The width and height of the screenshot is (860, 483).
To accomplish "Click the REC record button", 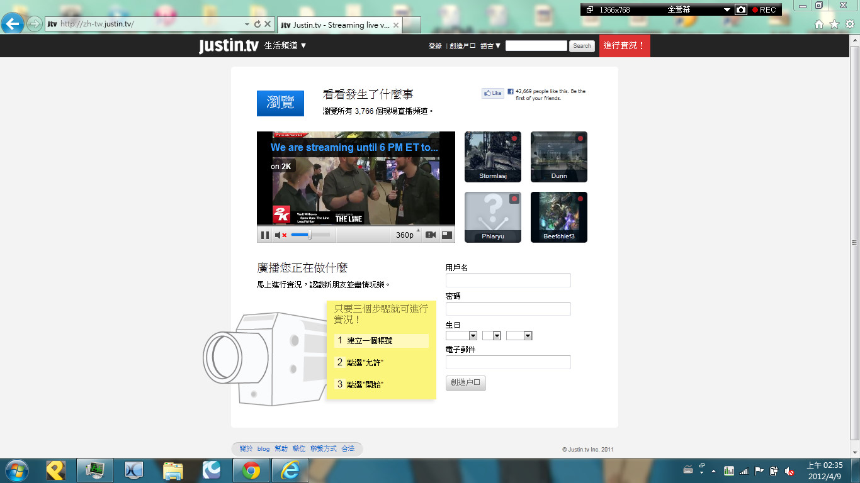I will point(764,9).
